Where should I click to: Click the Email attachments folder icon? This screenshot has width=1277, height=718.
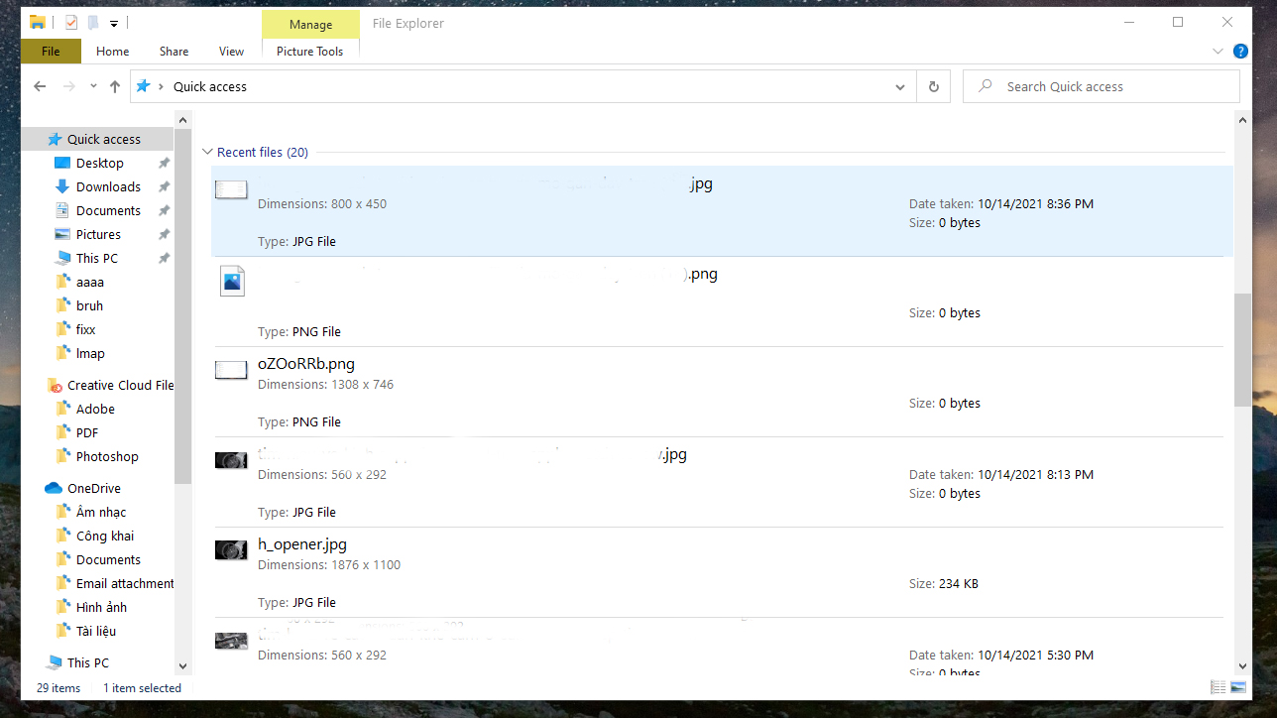pyautogui.click(x=62, y=583)
